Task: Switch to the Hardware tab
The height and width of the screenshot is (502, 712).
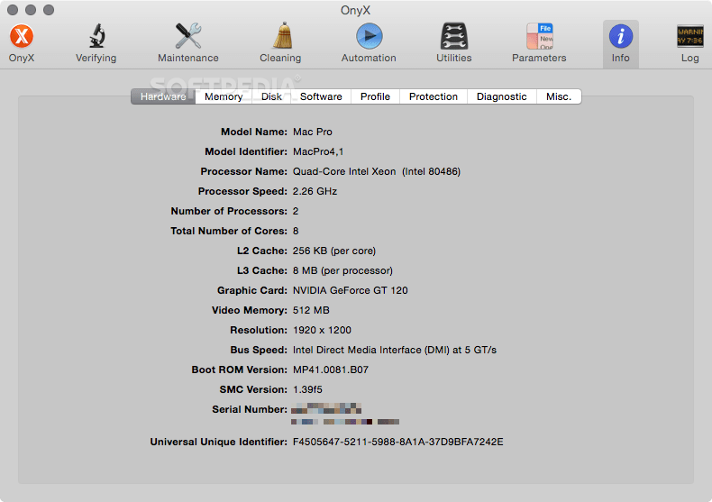Action: (163, 96)
